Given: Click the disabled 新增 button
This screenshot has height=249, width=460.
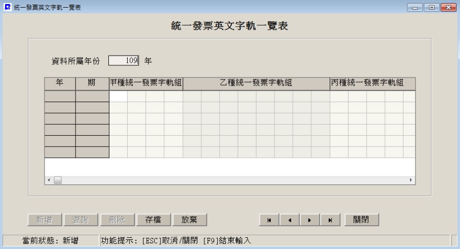Looking at the screenshot, I should (44, 220).
